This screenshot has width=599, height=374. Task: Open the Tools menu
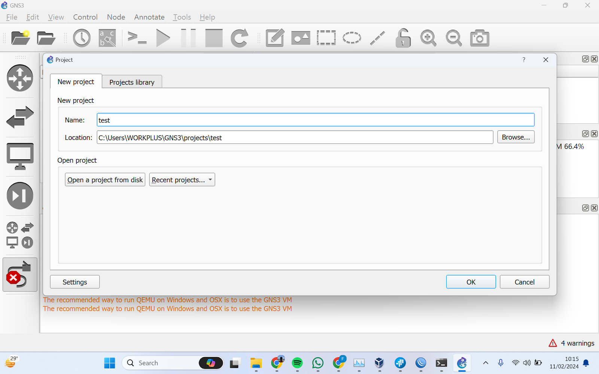click(182, 17)
